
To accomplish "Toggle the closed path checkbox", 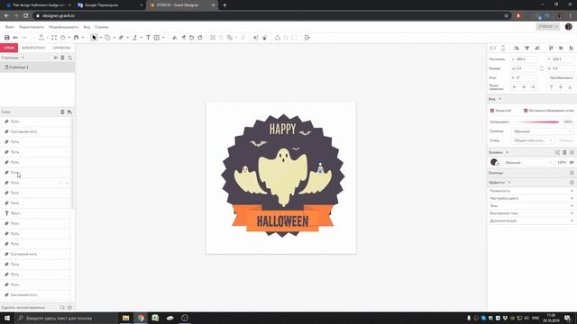I will tap(492, 111).
